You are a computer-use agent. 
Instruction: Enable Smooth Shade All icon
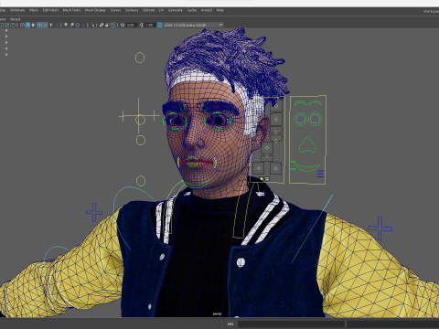point(27,25)
